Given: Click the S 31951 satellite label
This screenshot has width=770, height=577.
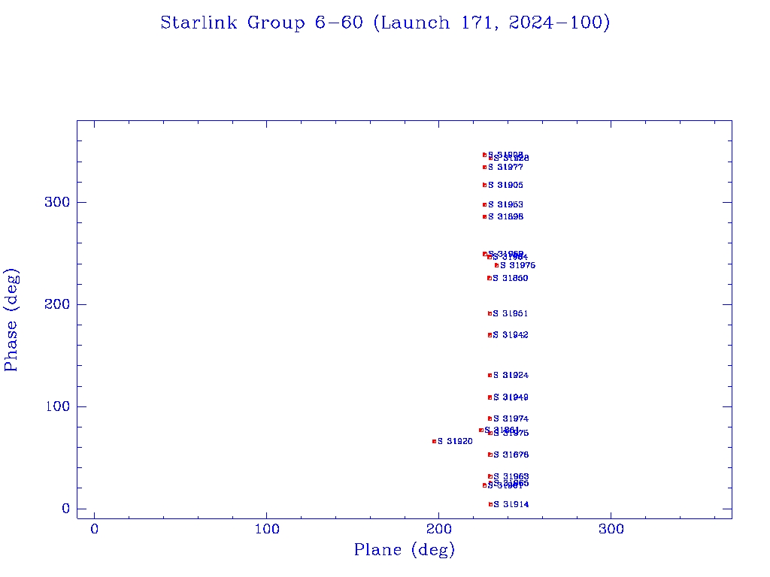Looking at the screenshot, I should 511,313.
